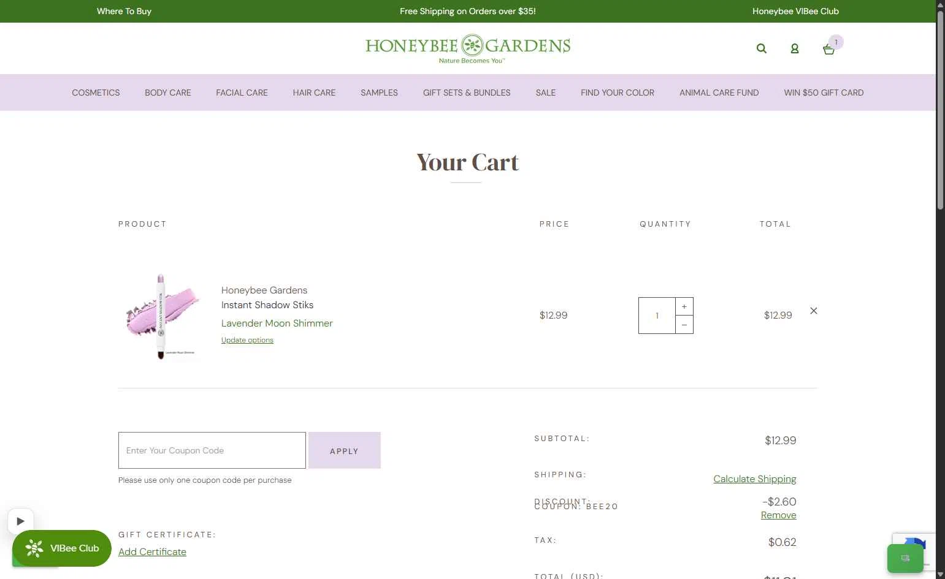
Task: Focus the coupon code input field
Action: pyautogui.click(x=212, y=450)
